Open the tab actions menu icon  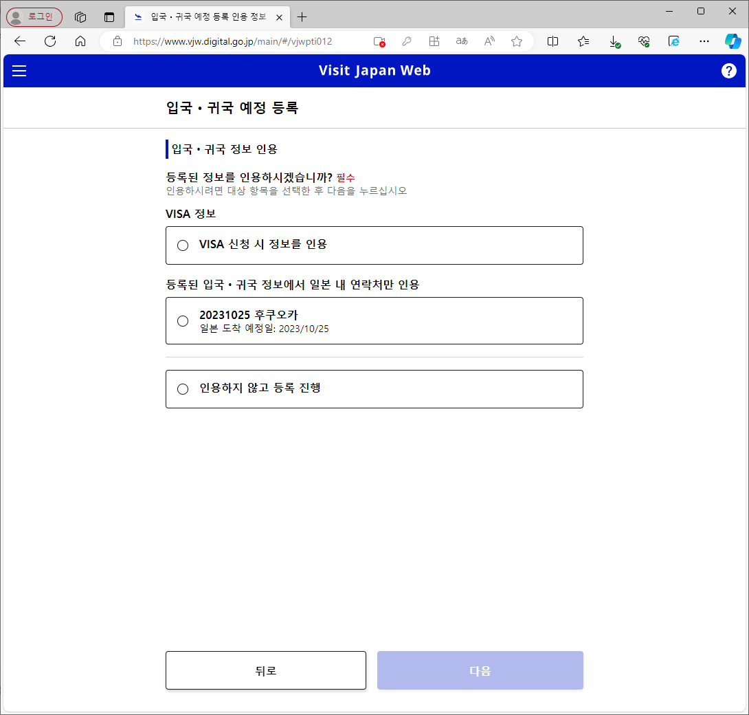click(109, 17)
